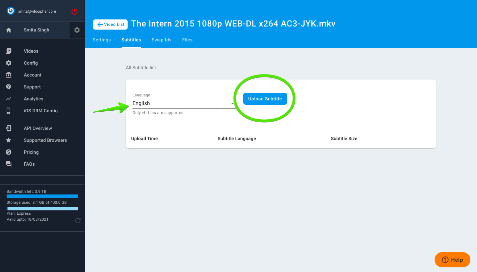Screen dimensions: 477x272
Task: Open the Analytics menu item
Action: click(33, 99)
